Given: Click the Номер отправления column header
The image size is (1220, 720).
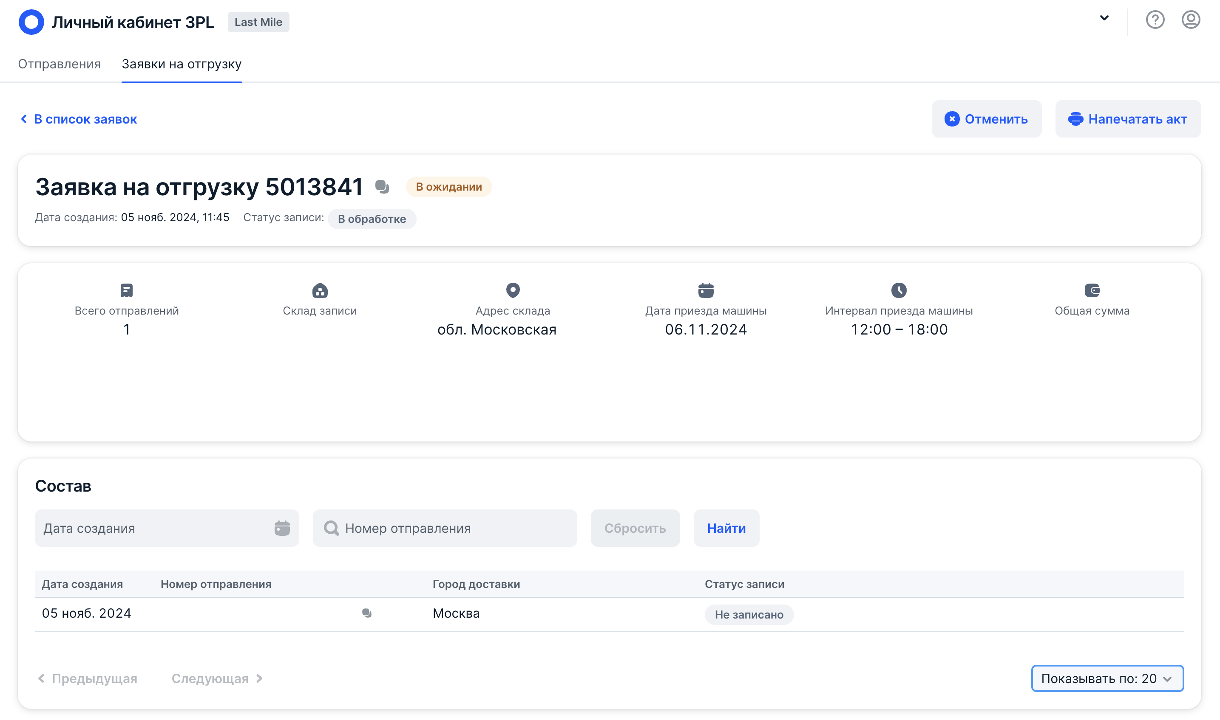Looking at the screenshot, I should tap(216, 584).
